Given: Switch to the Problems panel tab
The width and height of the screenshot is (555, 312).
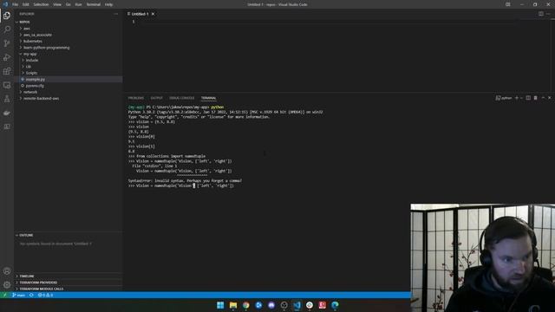Looking at the screenshot, I should click(136, 98).
